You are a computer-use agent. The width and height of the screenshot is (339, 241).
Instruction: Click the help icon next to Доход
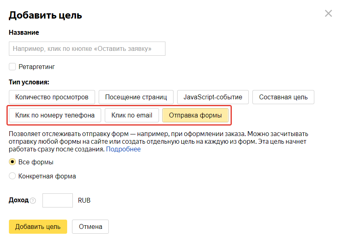(33, 201)
